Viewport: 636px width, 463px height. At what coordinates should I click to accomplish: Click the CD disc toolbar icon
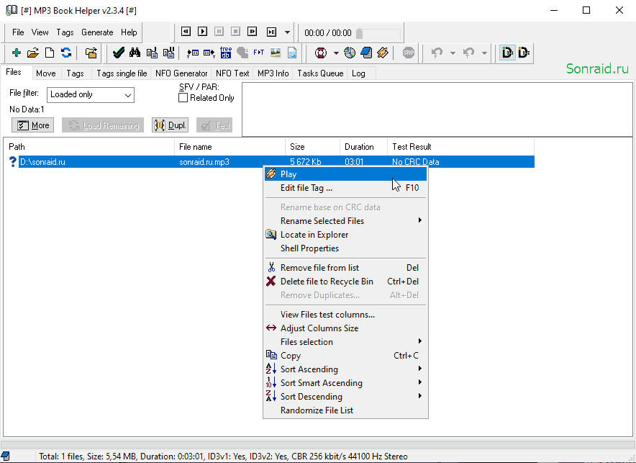pos(349,53)
